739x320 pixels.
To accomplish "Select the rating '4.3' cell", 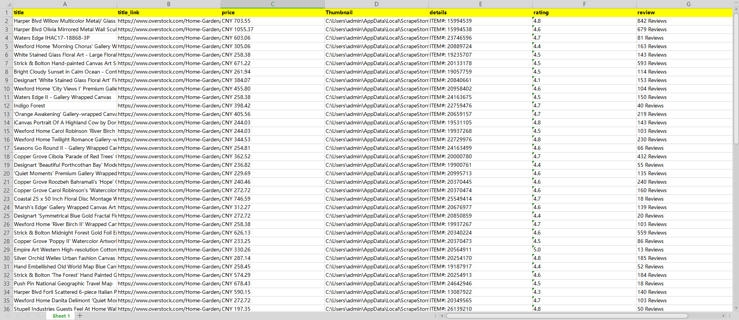I will (584, 292).
